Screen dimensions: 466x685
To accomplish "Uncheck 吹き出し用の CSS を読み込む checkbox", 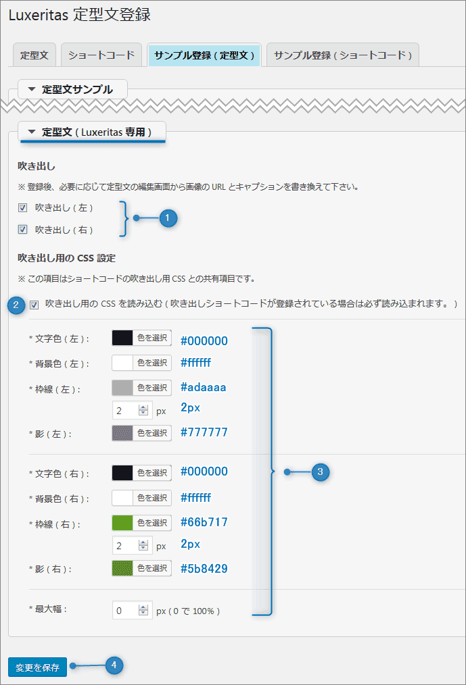I will (34, 305).
